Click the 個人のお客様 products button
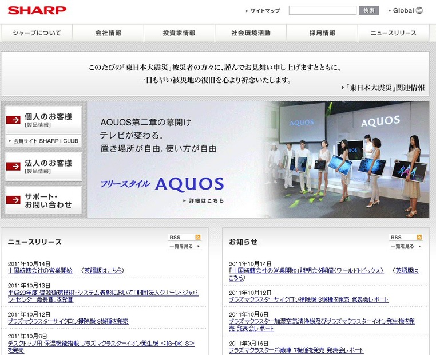Screen dimensions: 436x355 pyautogui.click(x=43, y=120)
